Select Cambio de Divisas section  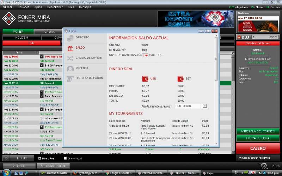[86, 58]
